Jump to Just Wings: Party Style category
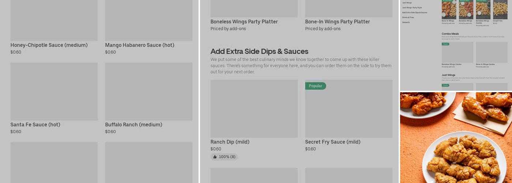Image resolution: width=512 pixels, height=183 pixels. pos(412,8)
